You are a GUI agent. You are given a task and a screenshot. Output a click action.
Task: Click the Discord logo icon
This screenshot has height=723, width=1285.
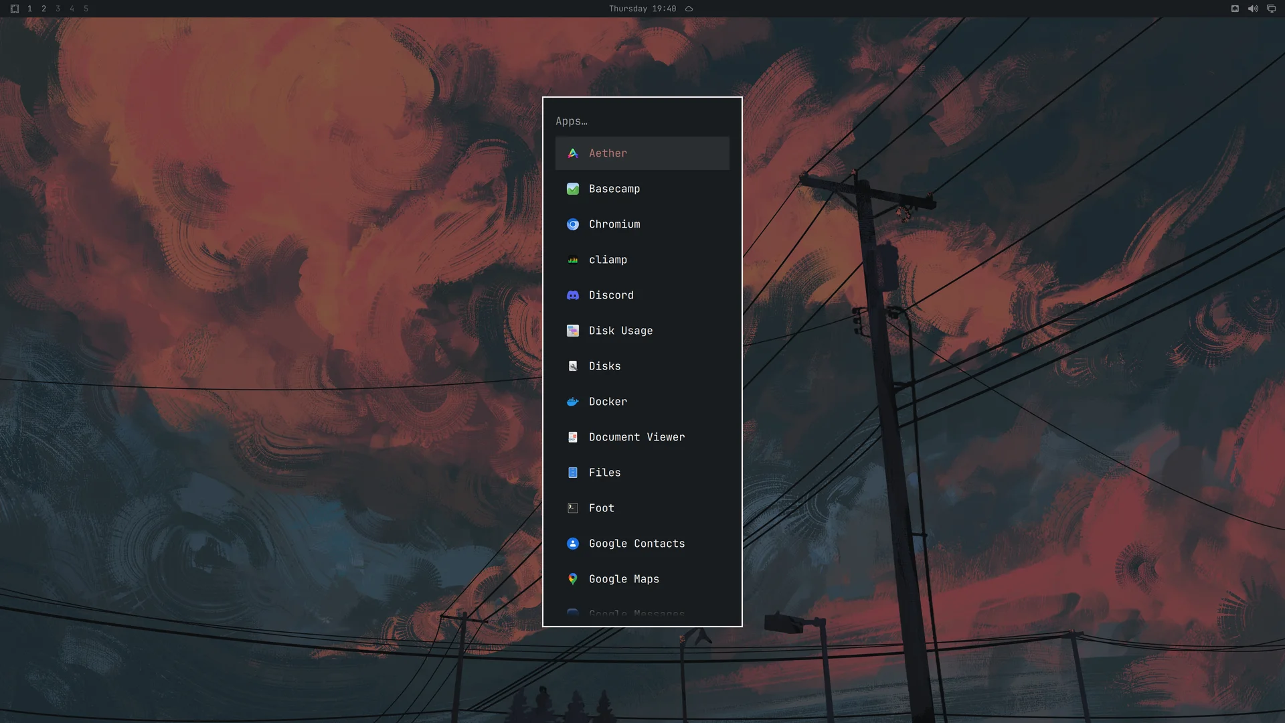[573, 295]
